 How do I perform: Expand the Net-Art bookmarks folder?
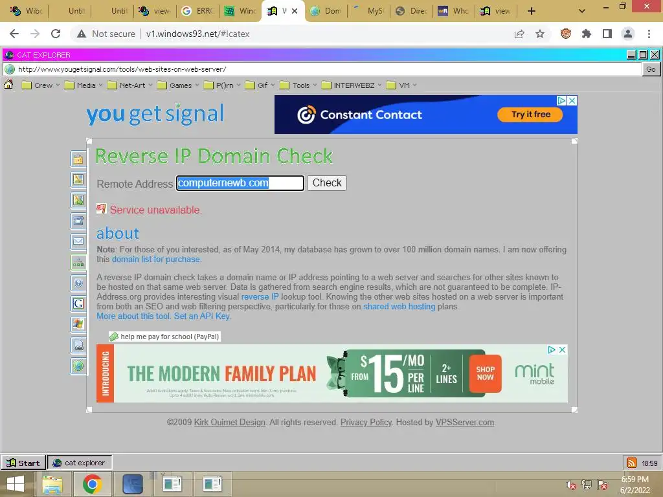[130, 85]
